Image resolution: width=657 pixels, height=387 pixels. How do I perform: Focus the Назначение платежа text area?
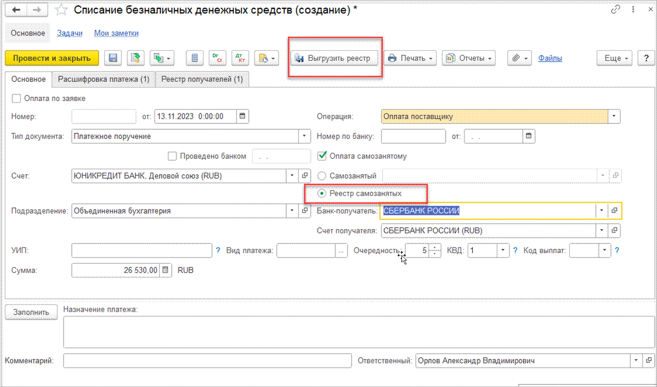pyautogui.click(x=359, y=332)
